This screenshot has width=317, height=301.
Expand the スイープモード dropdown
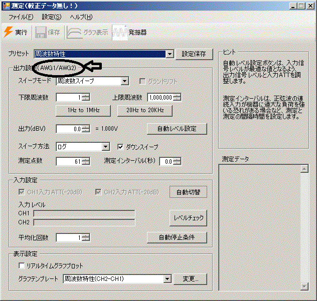click(125, 81)
